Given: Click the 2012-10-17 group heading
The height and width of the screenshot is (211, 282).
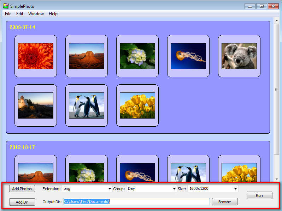Looking at the screenshot, I should 22,147.
